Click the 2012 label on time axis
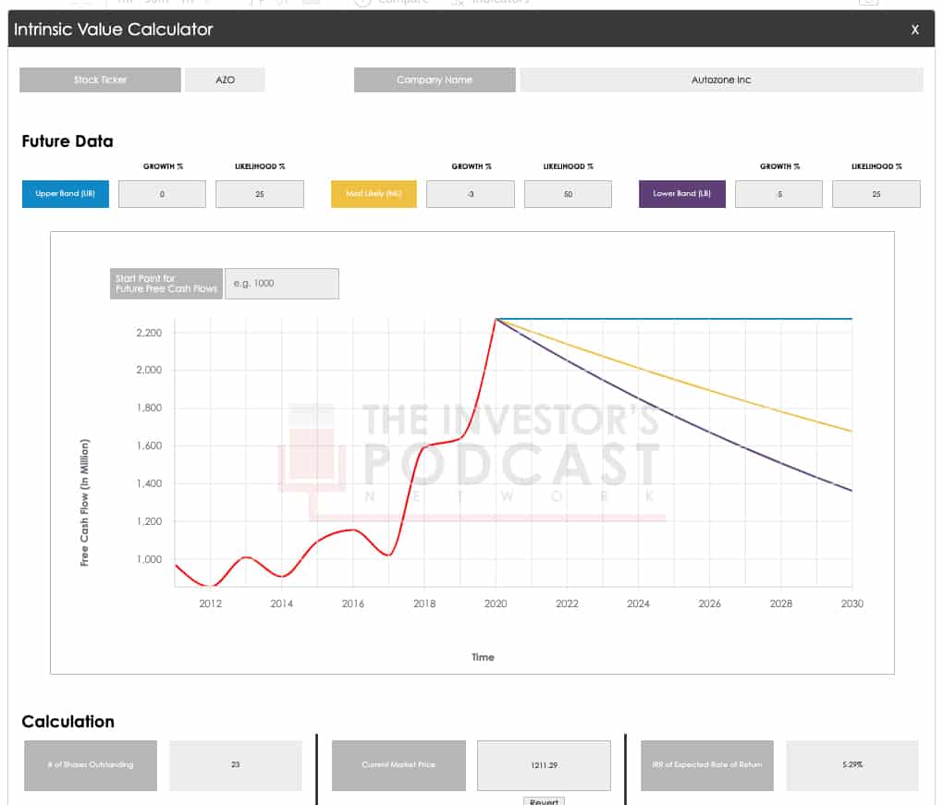The height and width of the screenshot is (805, 944). [x=210, y=604]
